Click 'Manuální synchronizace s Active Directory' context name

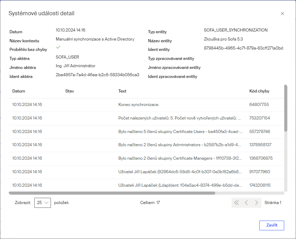point(95,39)
